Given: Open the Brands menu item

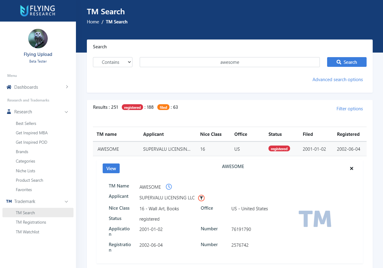Looking at the screenshot, I should (22, 152).
